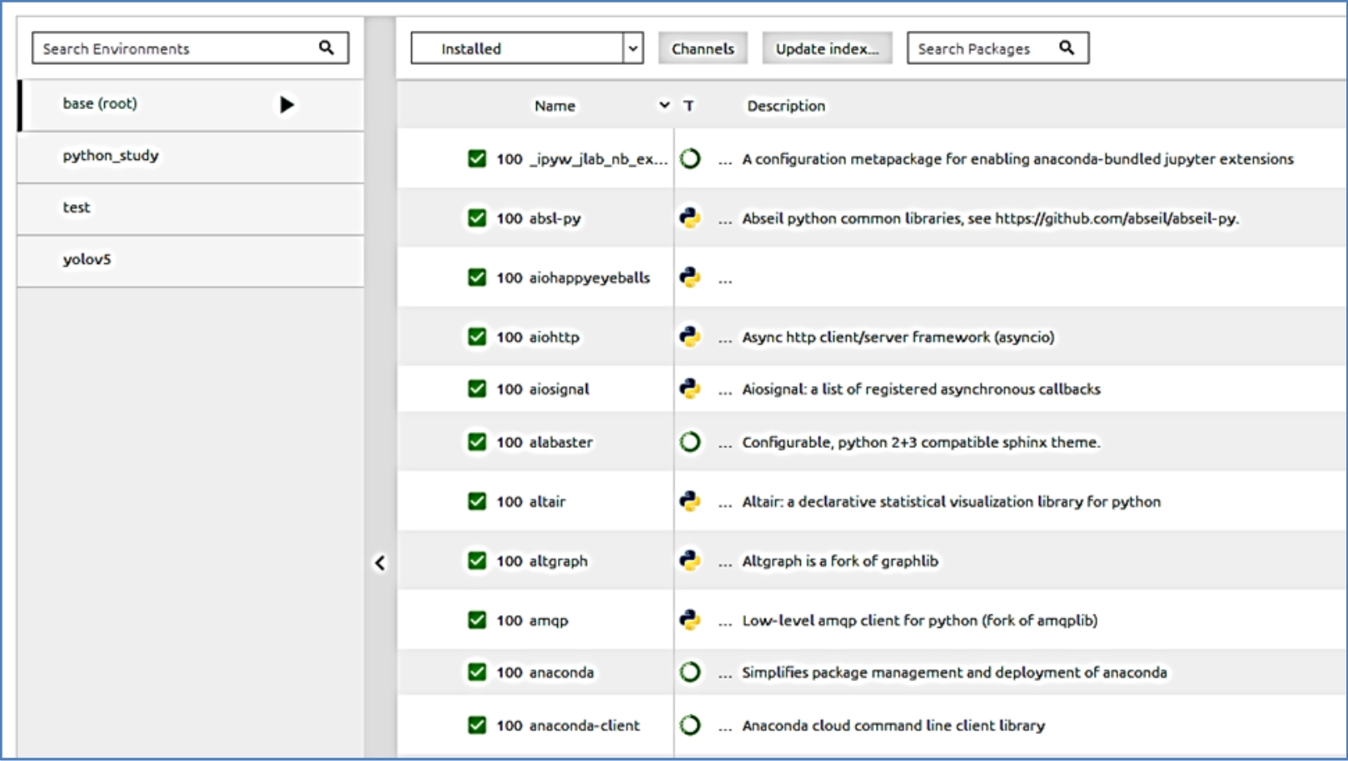The width and height of the screenshot is (1348, 761).
Task: Toggle the aiohappyeyeballs package checkbox
Action: pyautogui.click(x=476, y=276)
